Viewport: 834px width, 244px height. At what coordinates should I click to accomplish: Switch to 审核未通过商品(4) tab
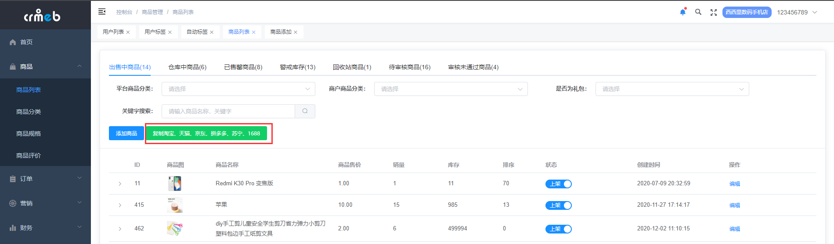click(473, 67)
